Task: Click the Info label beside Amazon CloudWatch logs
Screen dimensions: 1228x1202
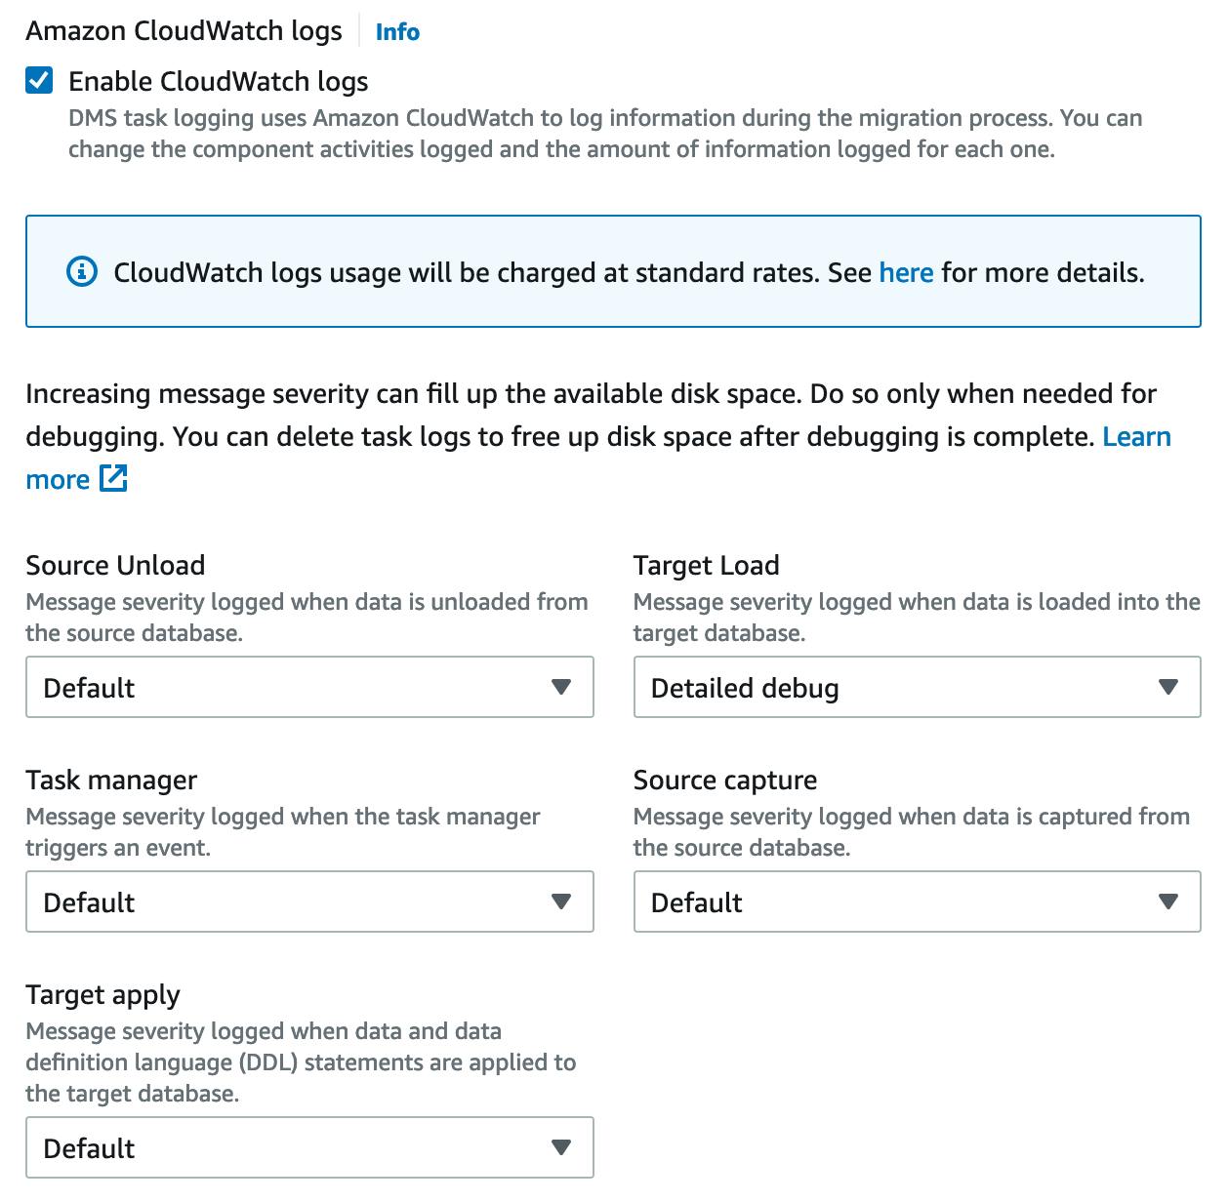Action: (x=396, y=31)
